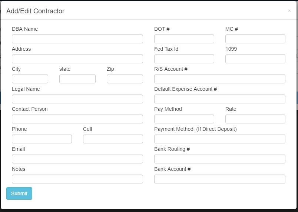The image size is (298, 212).
Task: Activate the Fed Tax Id field
Action: tap(184, 59)
